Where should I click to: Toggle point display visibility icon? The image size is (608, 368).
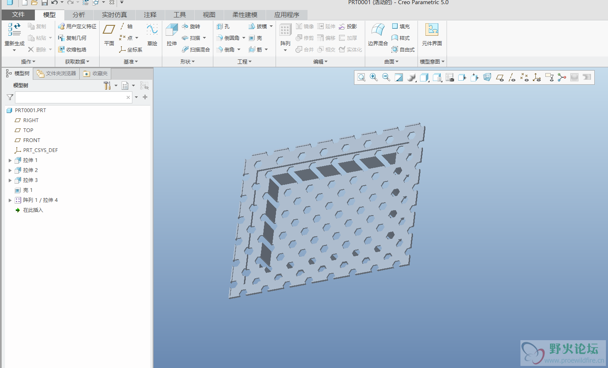pyautogui.click(x=525, y=77)
